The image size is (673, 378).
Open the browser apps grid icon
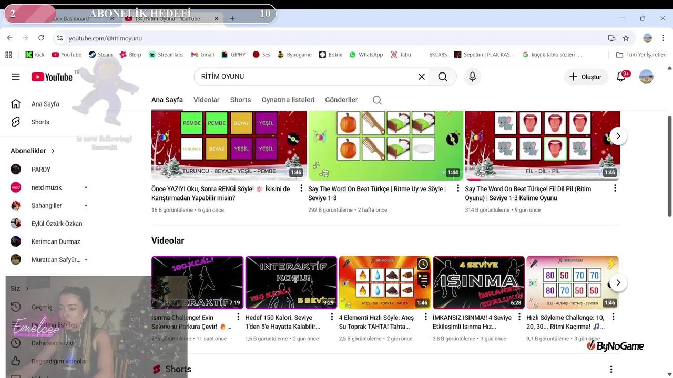[8, 55]
